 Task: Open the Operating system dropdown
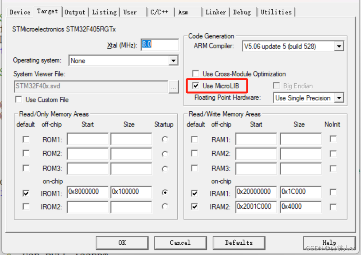click(174, 60)
